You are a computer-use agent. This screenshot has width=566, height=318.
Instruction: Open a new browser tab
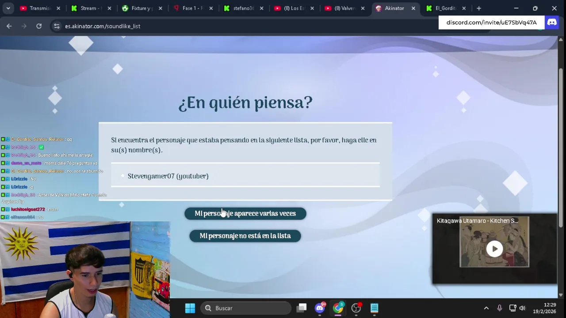pos(479,8)
